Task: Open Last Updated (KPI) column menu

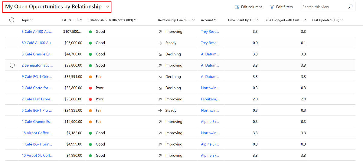Action: click(x=342, y=20)
